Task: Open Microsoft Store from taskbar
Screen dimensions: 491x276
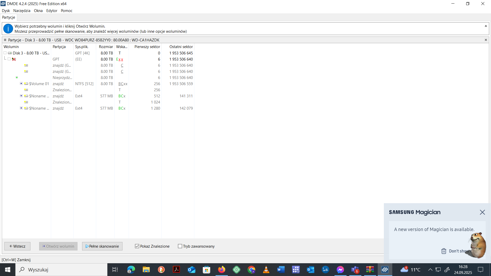Action: [206, 270]
